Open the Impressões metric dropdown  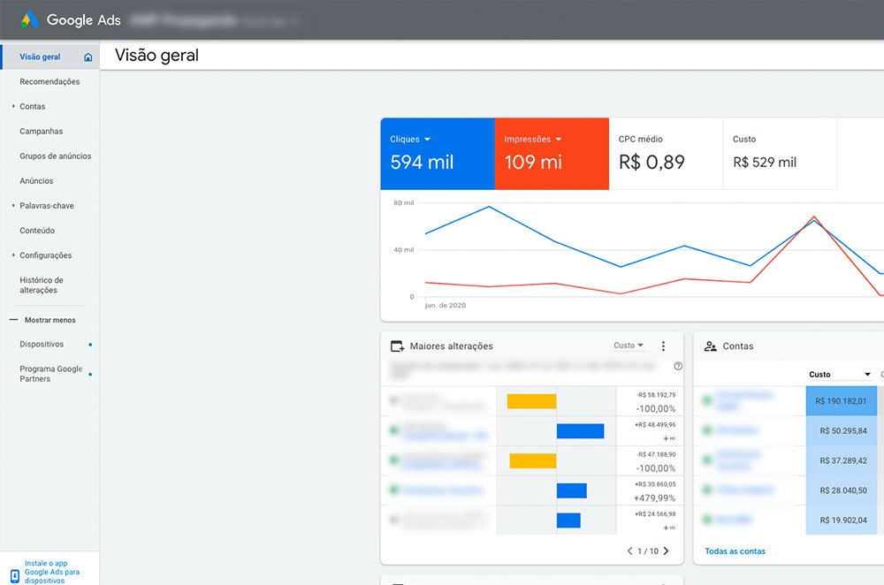[x=558, y=140]
